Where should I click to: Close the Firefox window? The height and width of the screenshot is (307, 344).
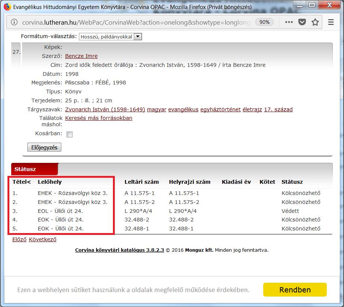click(329, 5)
